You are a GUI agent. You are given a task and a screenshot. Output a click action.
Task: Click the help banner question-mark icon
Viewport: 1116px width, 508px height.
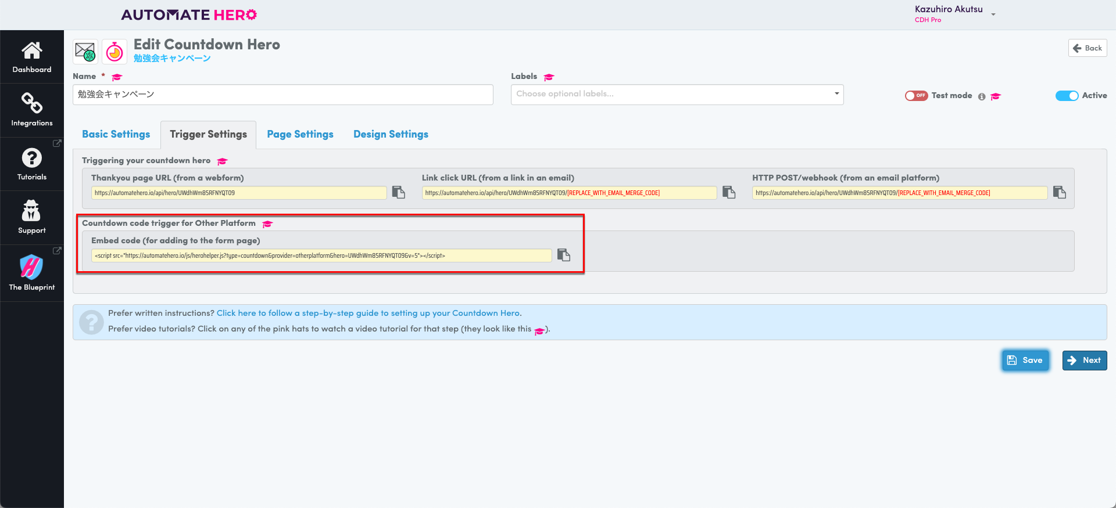coord(91,322)
